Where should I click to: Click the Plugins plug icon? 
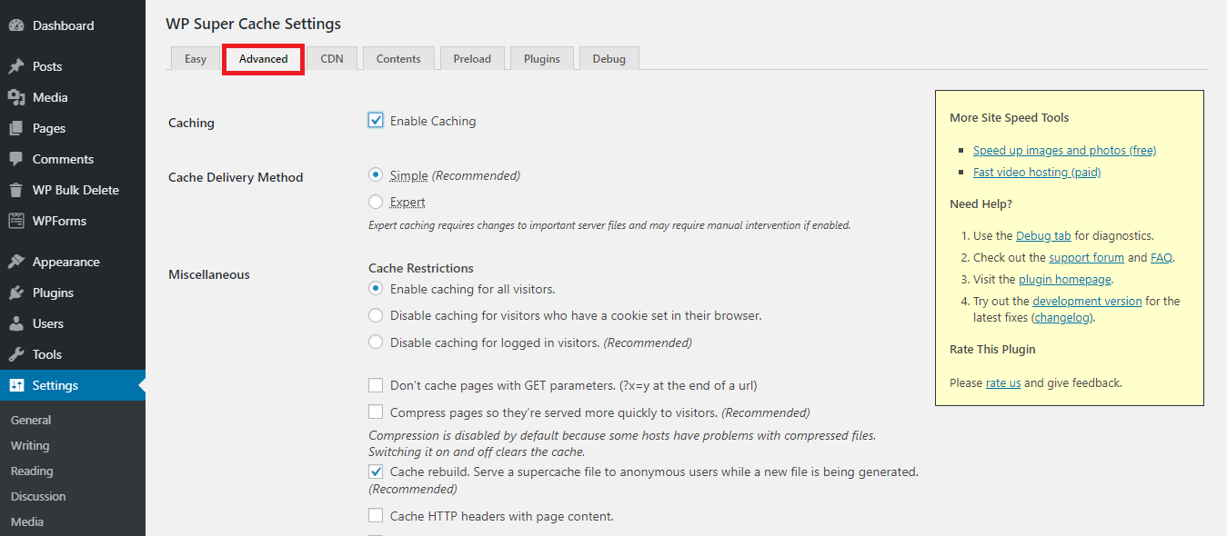16,293
